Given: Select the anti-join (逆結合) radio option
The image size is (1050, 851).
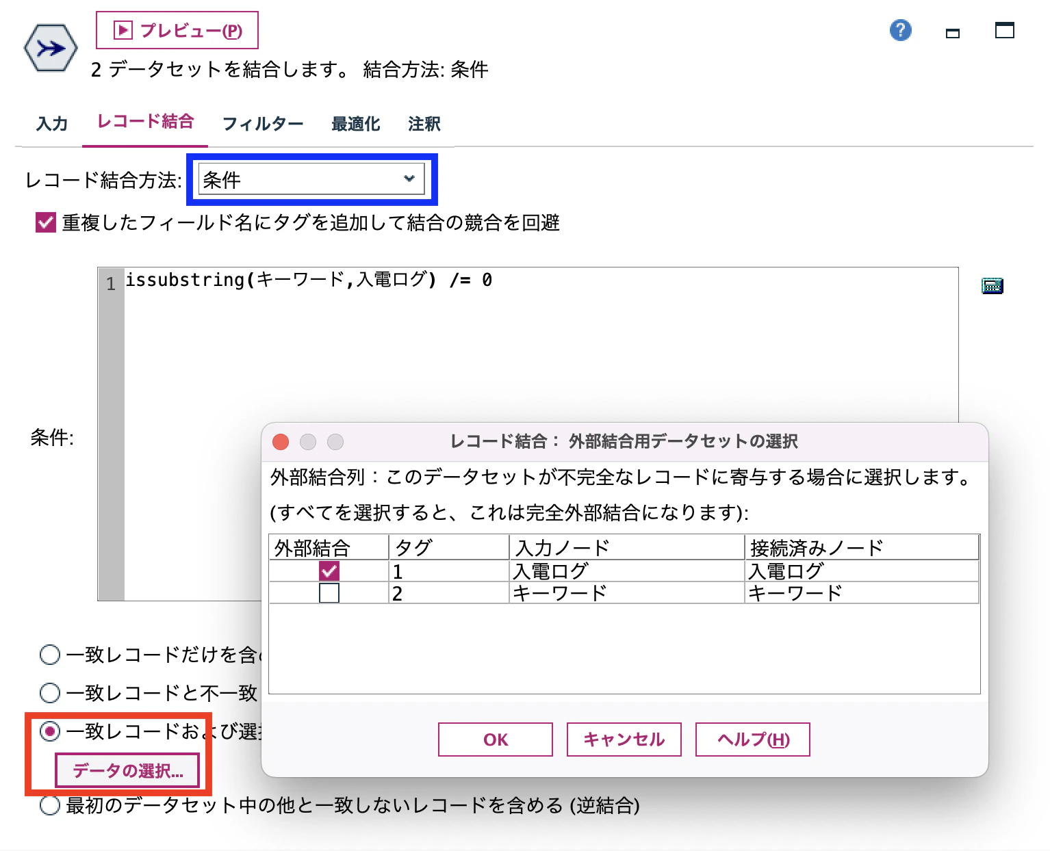Looking at the screenshot, I should point(50,805).
